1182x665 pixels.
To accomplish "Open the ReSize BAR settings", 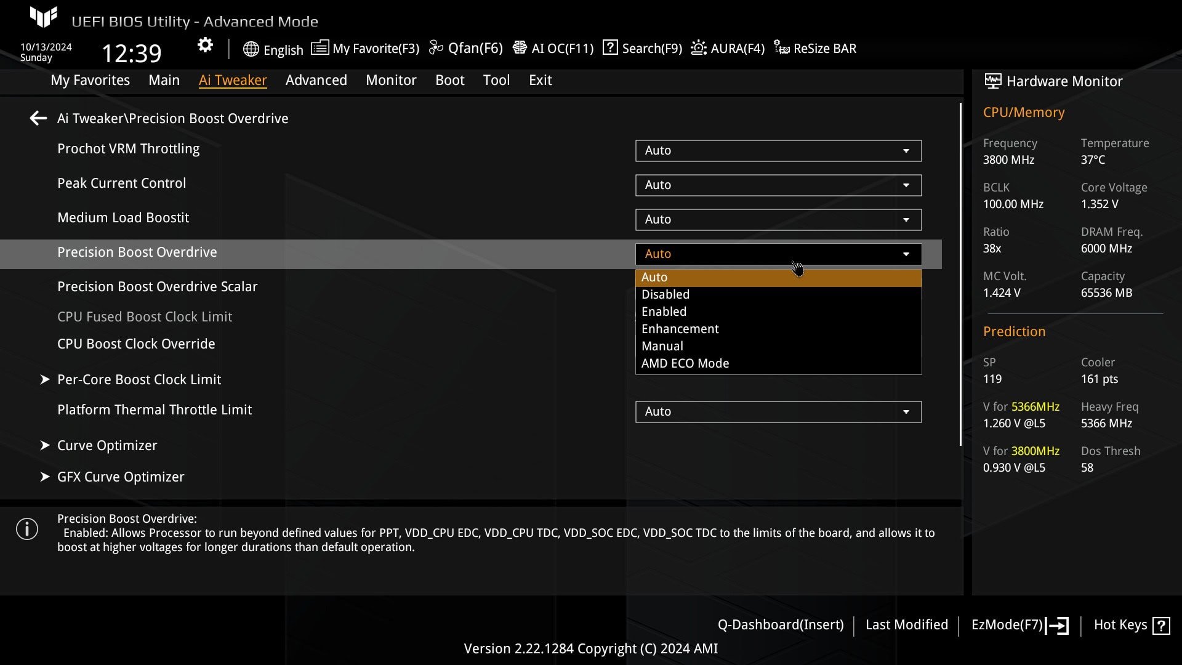I will tap(816, 49).
